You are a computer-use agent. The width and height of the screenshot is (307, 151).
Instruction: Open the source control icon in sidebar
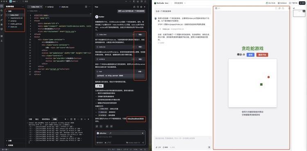click(2, 15)
